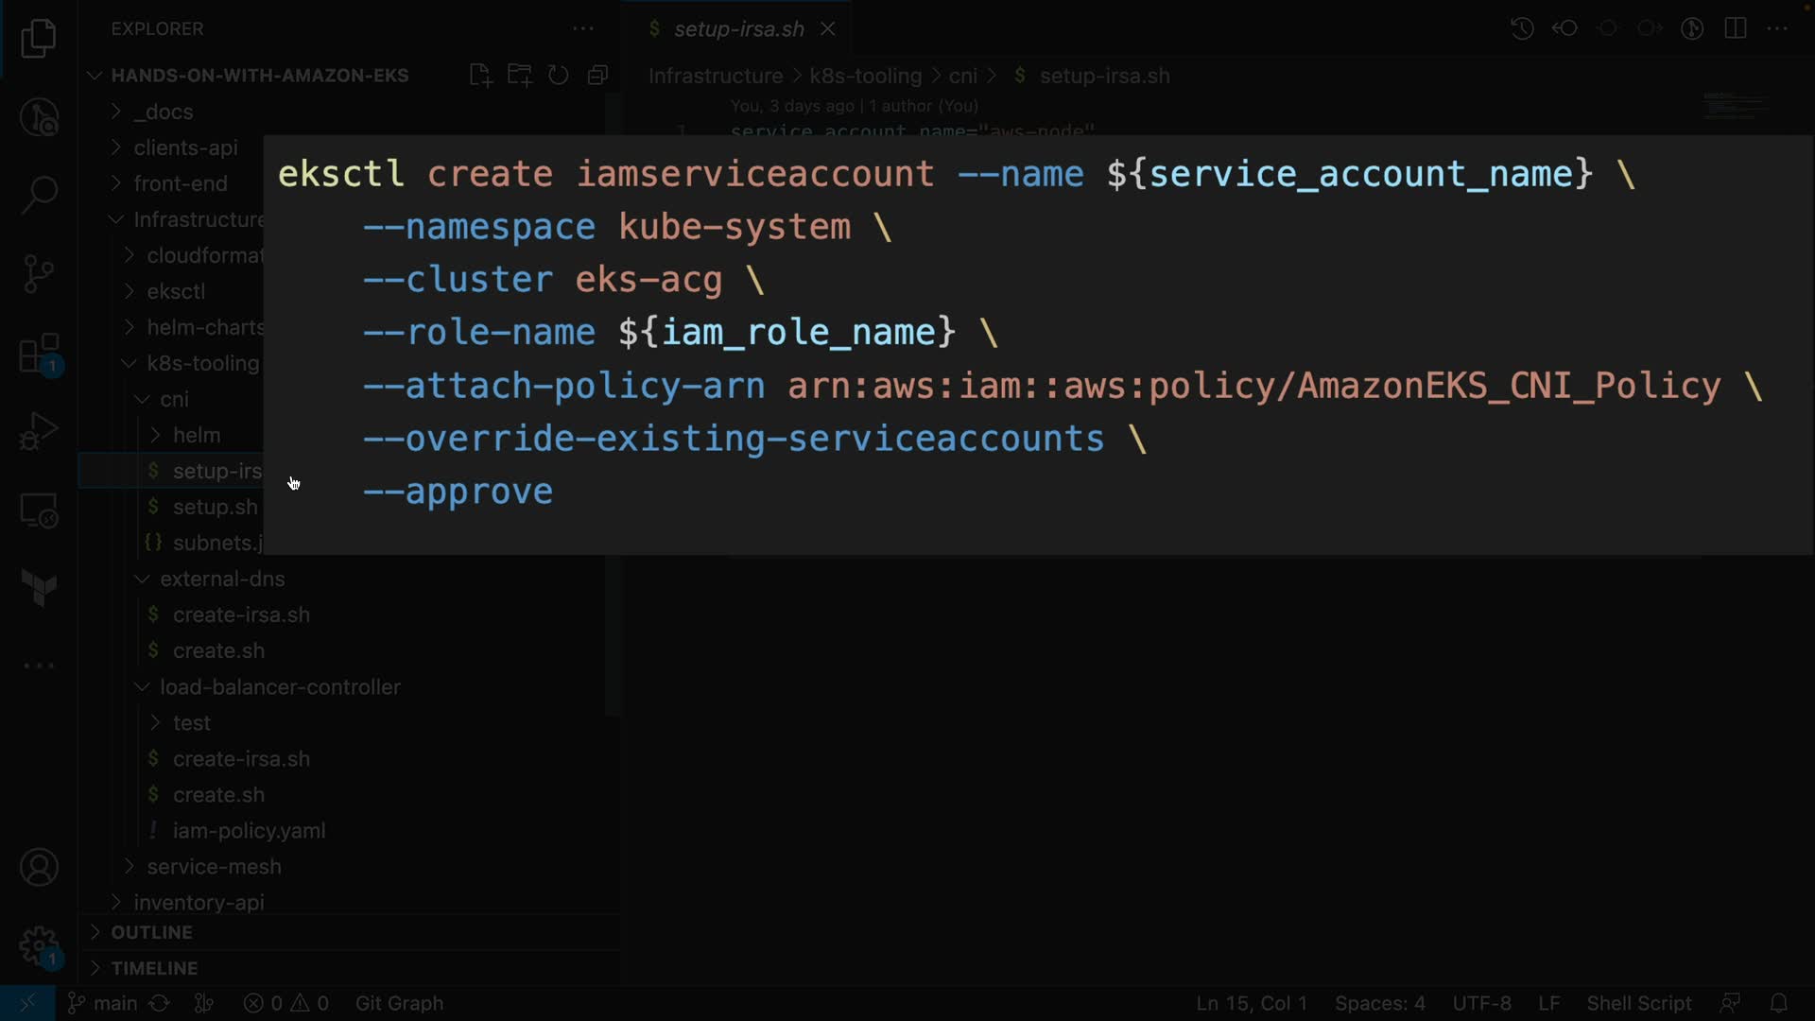The width and height of the screenshot is (1815, 1021).
Task: Collapse all folders in Explorer
Action: click(597, 76)
